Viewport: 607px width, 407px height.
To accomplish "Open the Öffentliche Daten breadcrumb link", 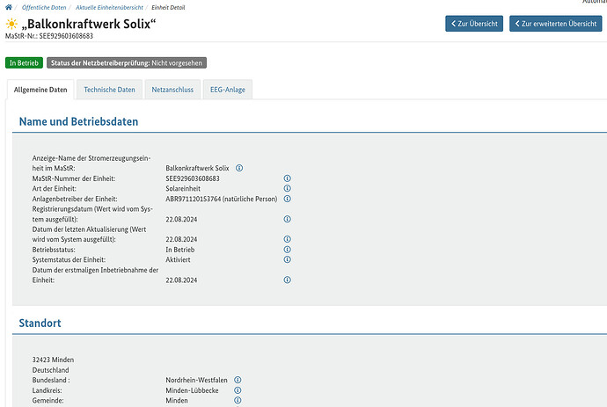I will click(44, 7).
